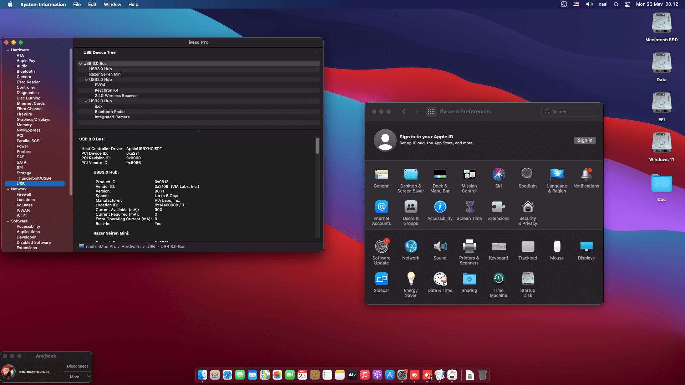Open Safari from the Dock
The width and height of the screenshot is (685, 385).
coord(227,375)
